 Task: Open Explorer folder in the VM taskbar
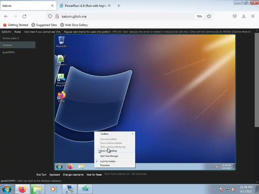[x=81, y=167]
